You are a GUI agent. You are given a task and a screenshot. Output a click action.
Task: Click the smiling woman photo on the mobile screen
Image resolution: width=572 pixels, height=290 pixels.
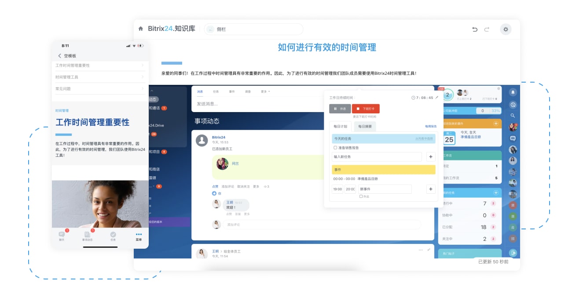click(x=100, y=204)
